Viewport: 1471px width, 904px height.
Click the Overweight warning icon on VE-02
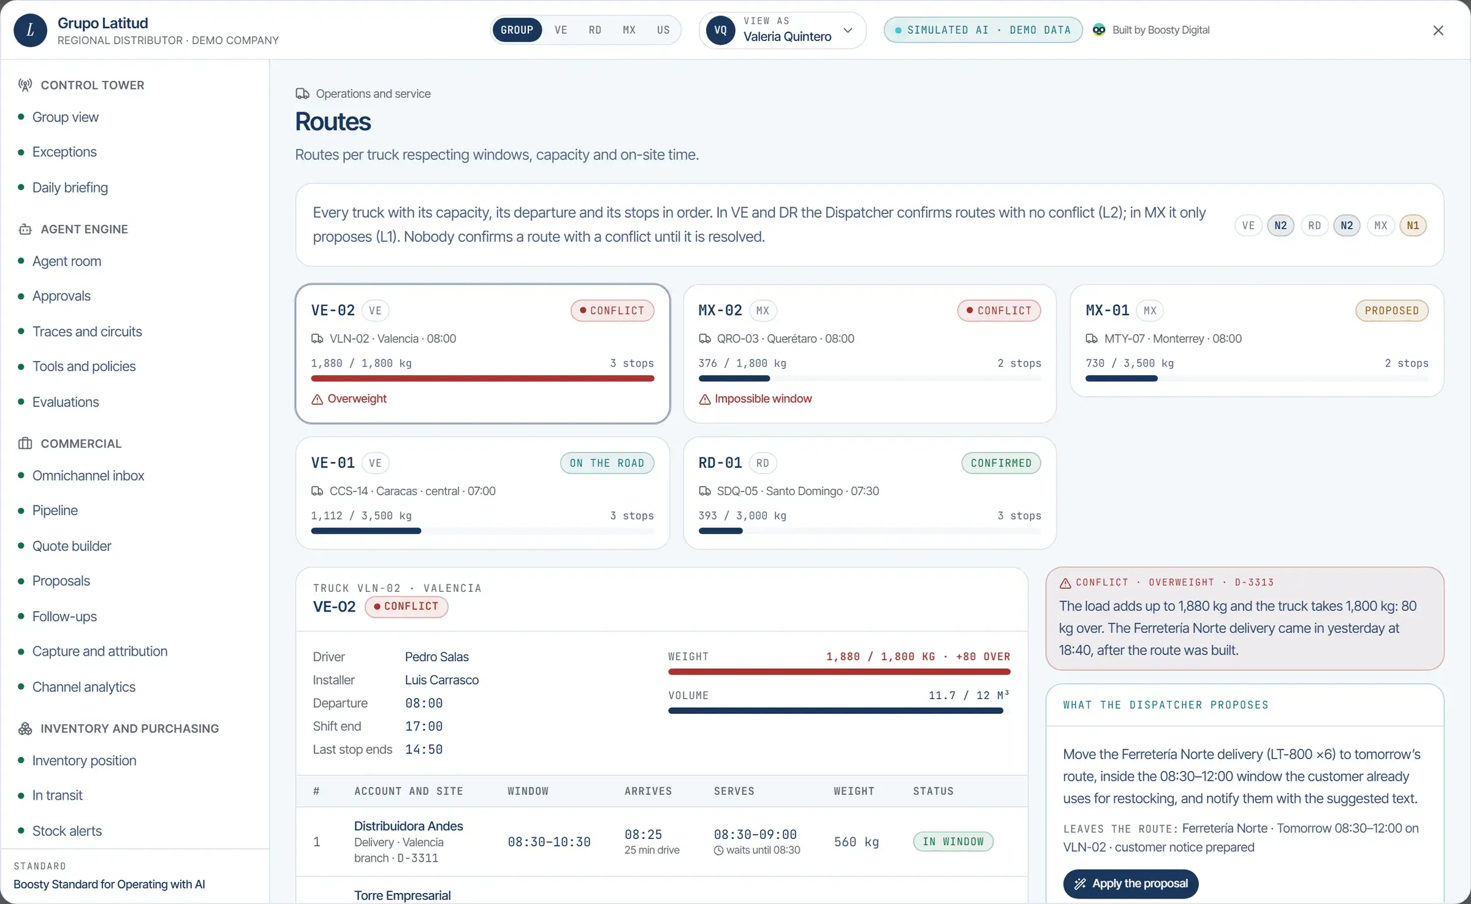coord(317,399)
